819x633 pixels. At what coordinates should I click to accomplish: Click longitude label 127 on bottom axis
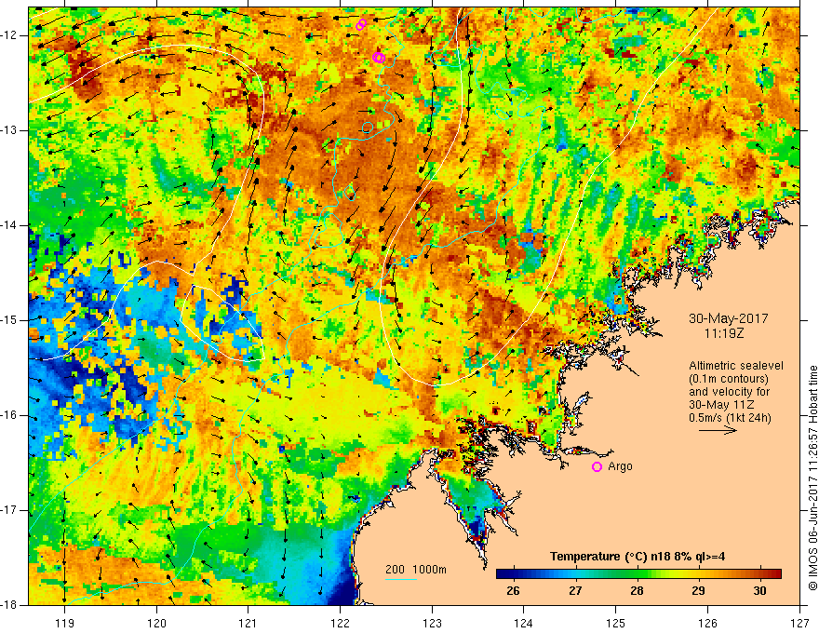[x=799, y=623]
